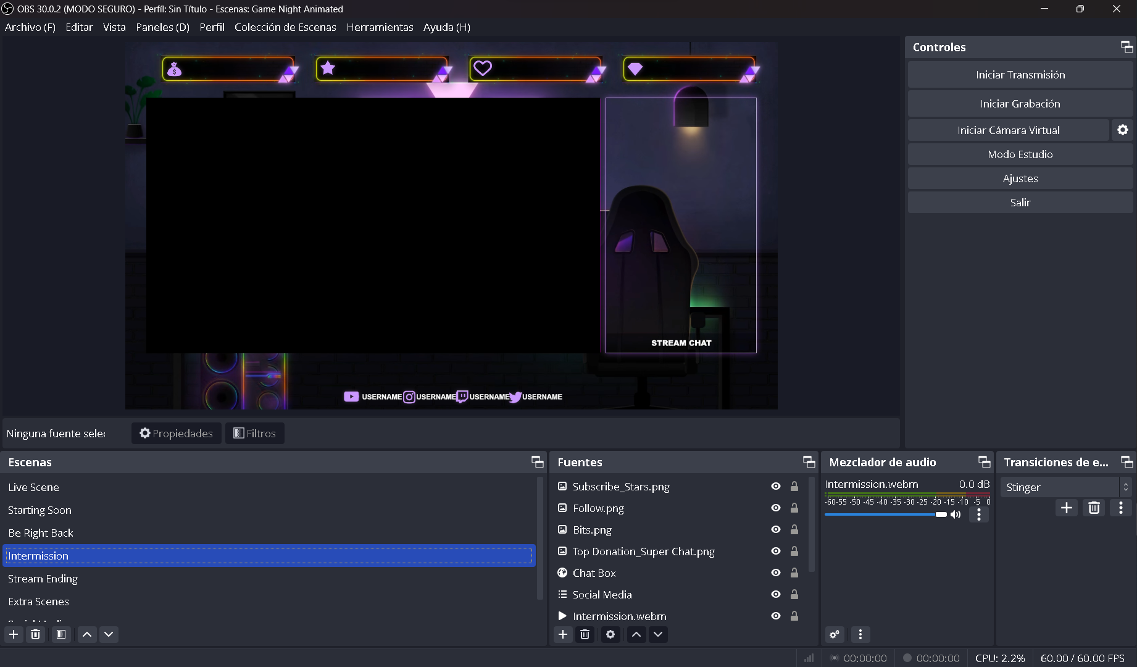Open transition properties three-dot menu
Screen dimensions: 1137x667
click(1121, 508)
